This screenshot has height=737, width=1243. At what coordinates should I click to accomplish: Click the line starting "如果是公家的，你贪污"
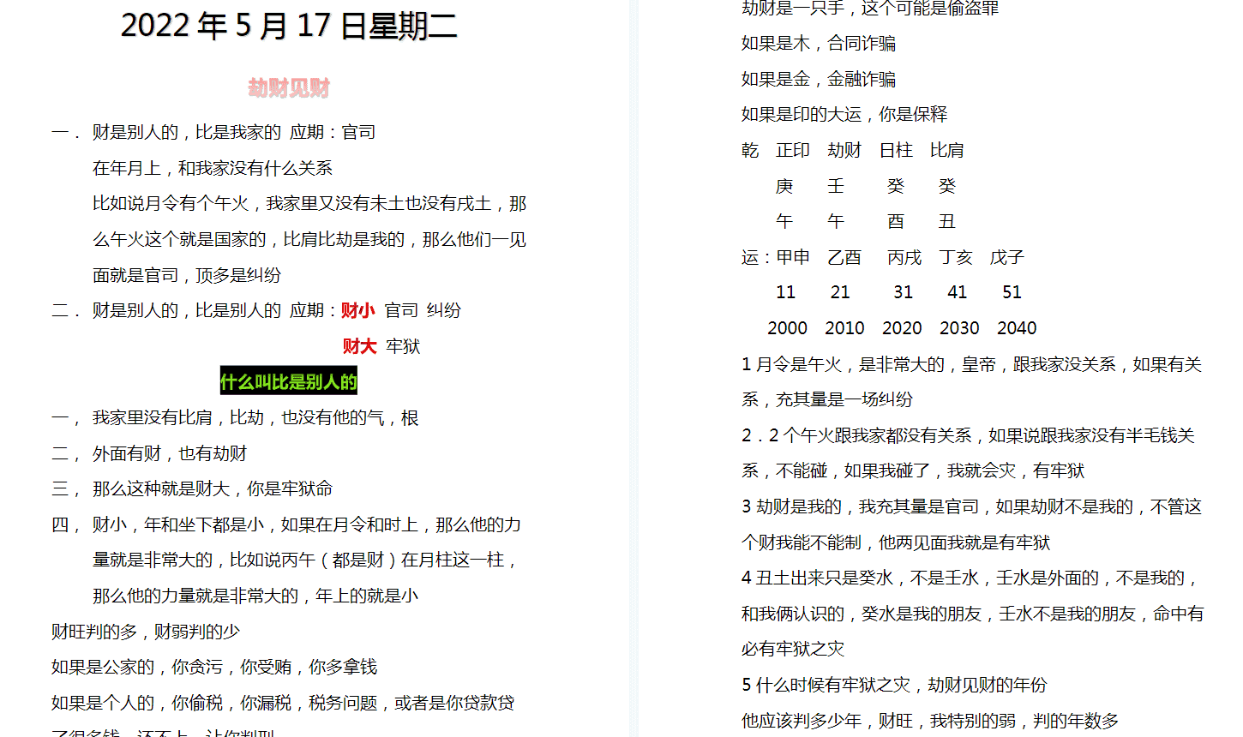tap(214, 667)
